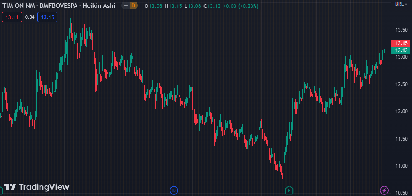Click the low value L13.08
Viewport: 412px width, 196px height.
(192, 6)
